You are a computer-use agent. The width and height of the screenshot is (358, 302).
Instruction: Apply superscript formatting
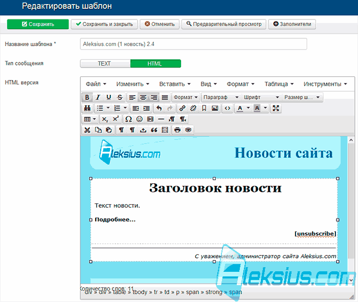pyautogui.click(x=116, y=119)
